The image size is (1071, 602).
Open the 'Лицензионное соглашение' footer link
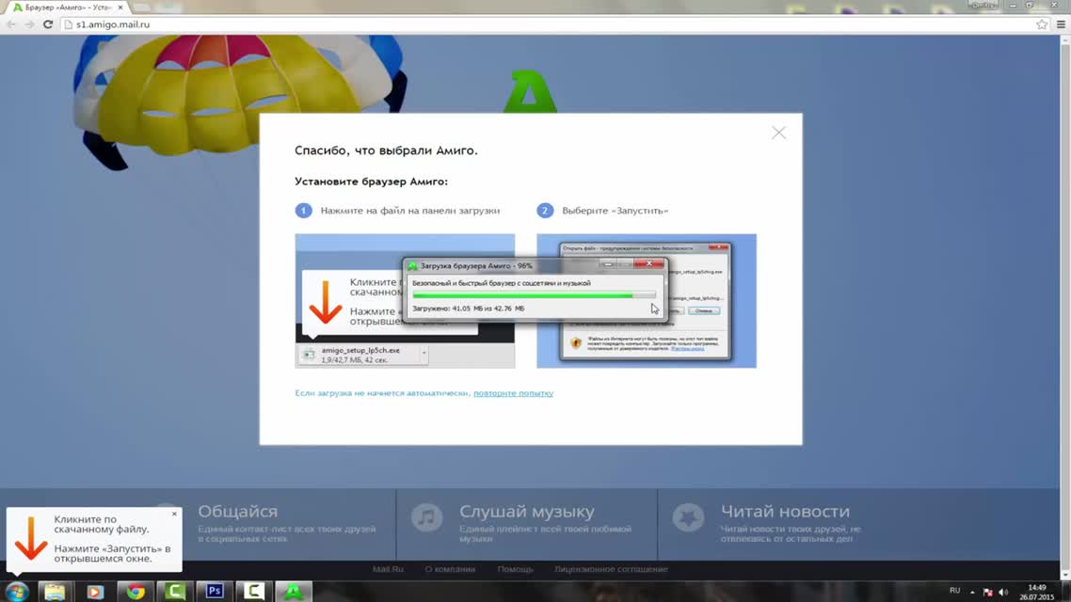pyautogui.click(x=611, y=569)
